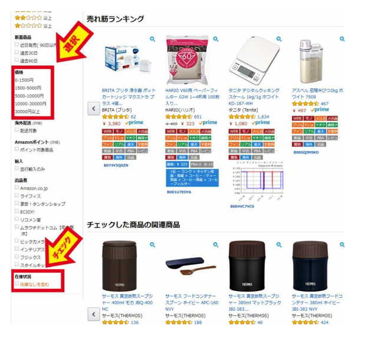Click the 海外 badge under the BRITA product
The width and height of the screenshot is (371, 339).
point(119,158)
